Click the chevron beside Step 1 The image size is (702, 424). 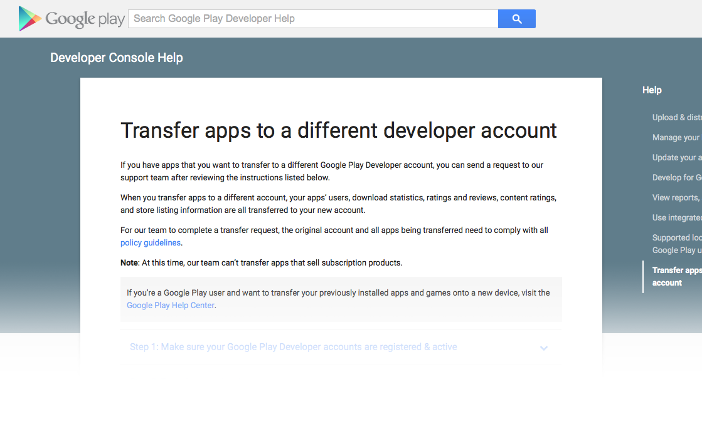coord(543,348)
